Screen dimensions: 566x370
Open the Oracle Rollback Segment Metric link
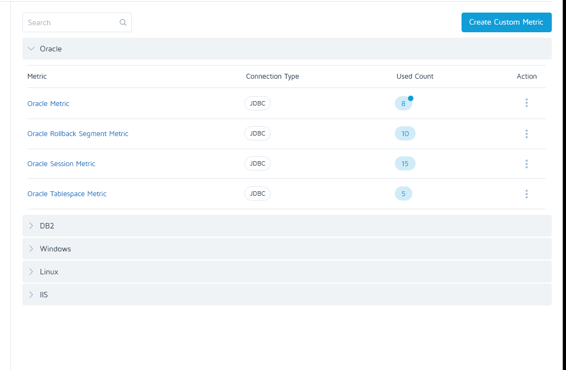[x=78, y=133]
